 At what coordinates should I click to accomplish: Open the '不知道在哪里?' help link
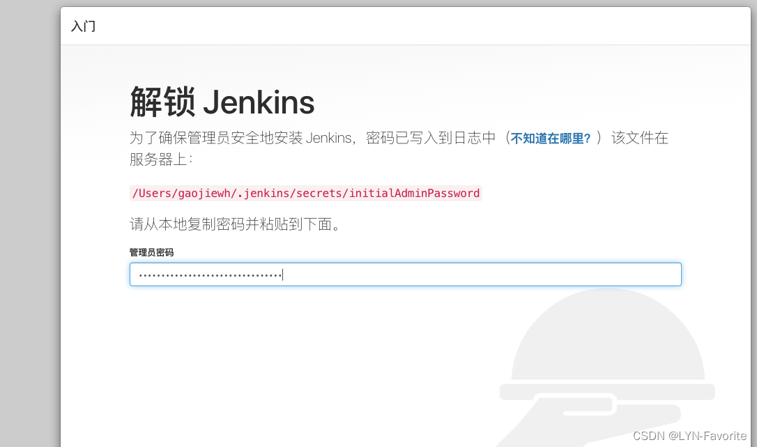(x=551, y=139)
